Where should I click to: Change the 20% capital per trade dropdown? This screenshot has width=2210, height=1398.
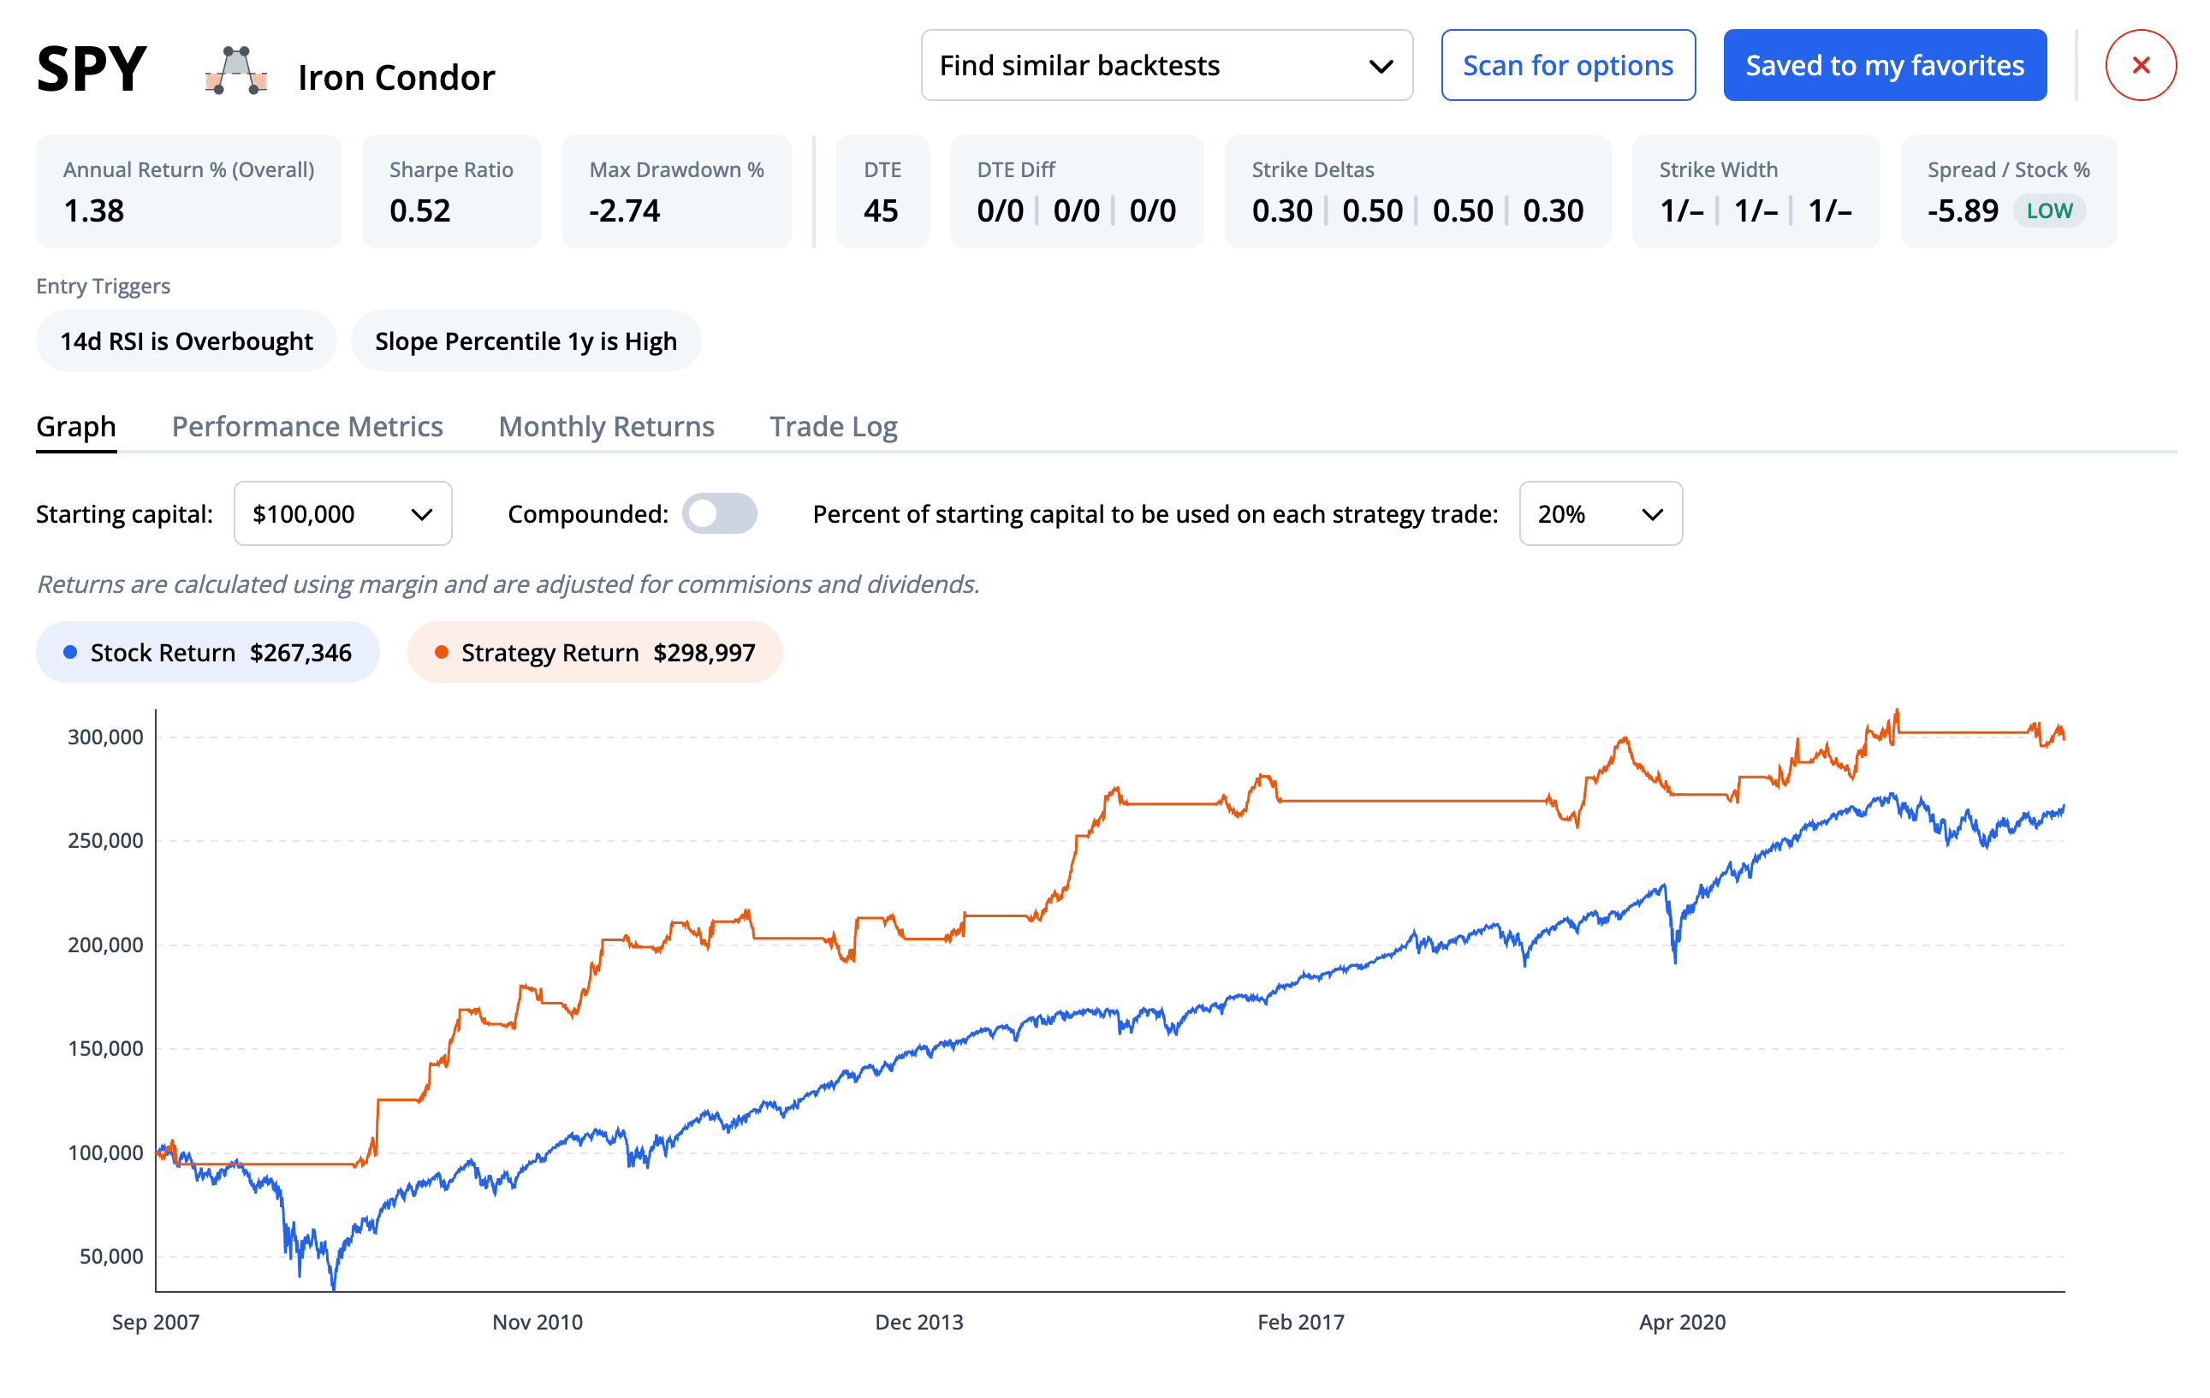[1600, 513]
